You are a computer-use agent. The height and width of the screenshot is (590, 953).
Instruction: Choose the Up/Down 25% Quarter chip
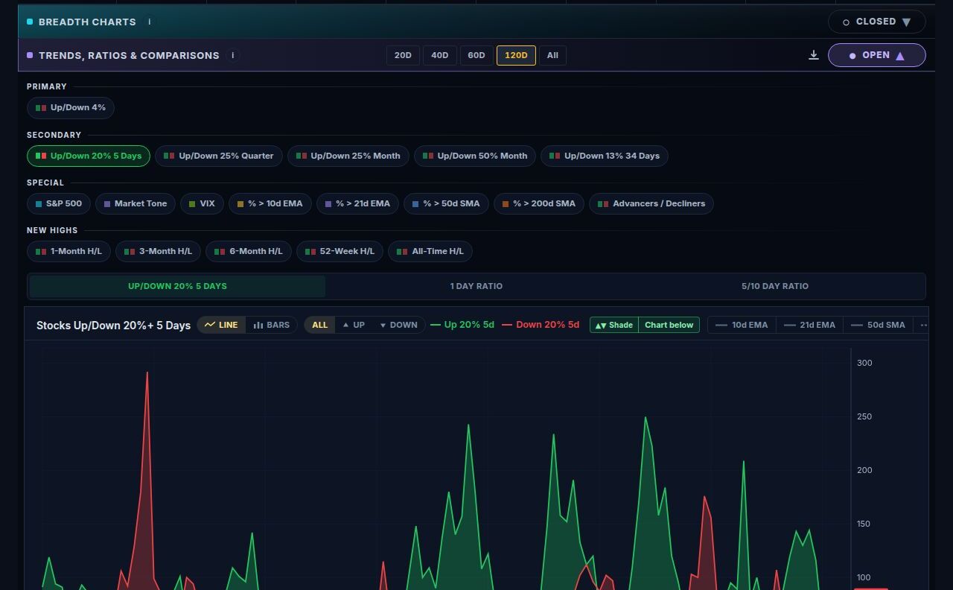pyautogui.click(x=219, y=156)
